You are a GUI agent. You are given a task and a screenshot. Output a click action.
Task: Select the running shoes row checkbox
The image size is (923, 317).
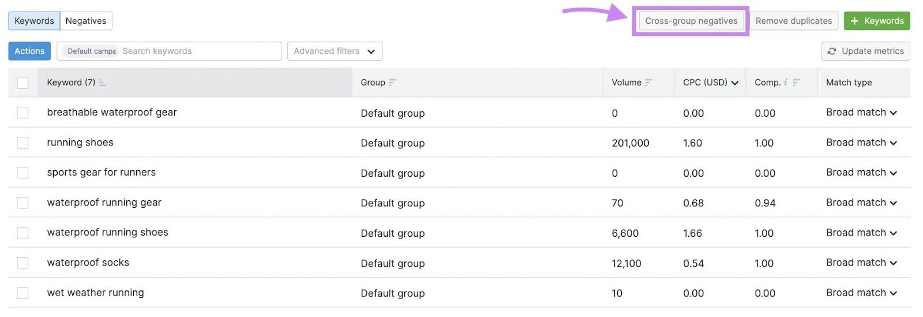[x=22, y=143]
